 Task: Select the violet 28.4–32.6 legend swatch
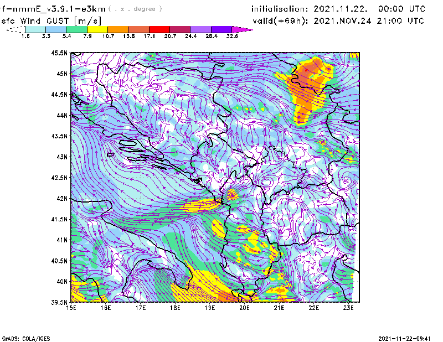[x=221, y=29]
